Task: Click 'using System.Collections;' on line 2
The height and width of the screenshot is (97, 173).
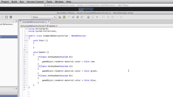Action: [x=43, y=31]
